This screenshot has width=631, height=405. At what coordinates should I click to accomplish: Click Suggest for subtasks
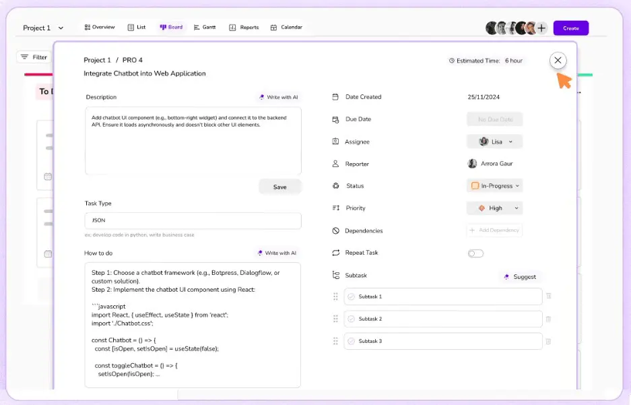(x=520, y=277)
